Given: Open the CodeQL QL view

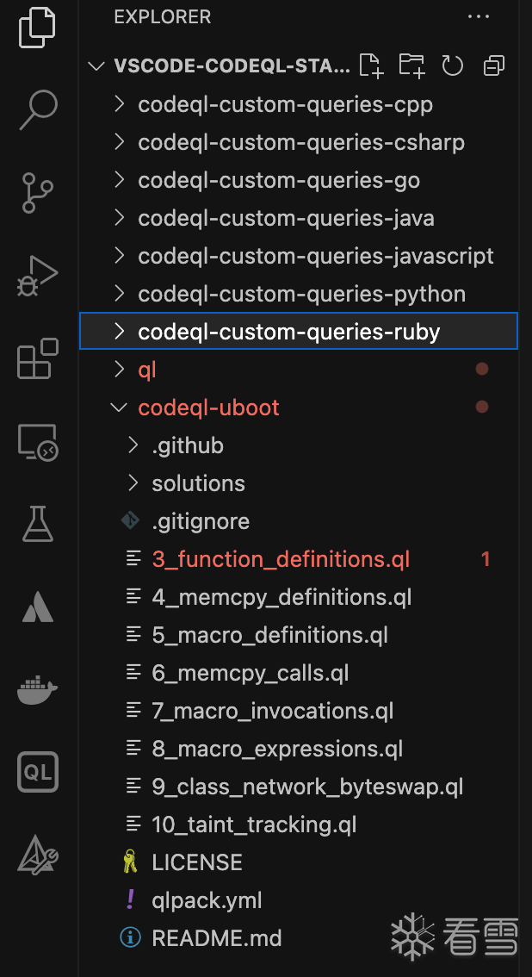Looking at the screenshot, I should tap(38, 772).
